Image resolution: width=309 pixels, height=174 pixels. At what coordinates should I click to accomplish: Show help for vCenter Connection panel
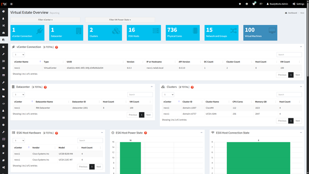[x=57, y=47]
